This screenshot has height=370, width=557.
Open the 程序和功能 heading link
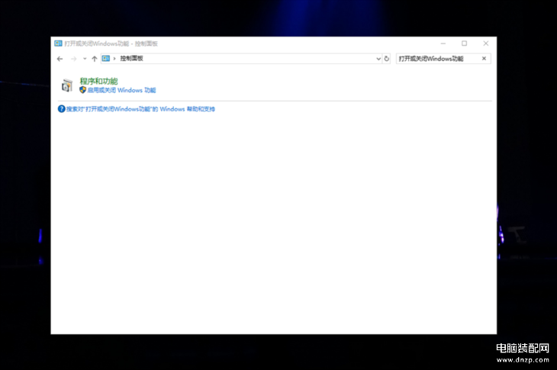point(98,82)
